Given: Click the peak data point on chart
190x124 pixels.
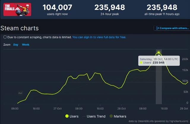Looking at the screenshot, I should click(x=159, y=52).
